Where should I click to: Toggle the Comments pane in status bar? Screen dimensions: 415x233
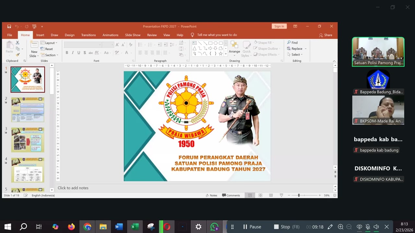pyautogui.click(x=231, y=195)
